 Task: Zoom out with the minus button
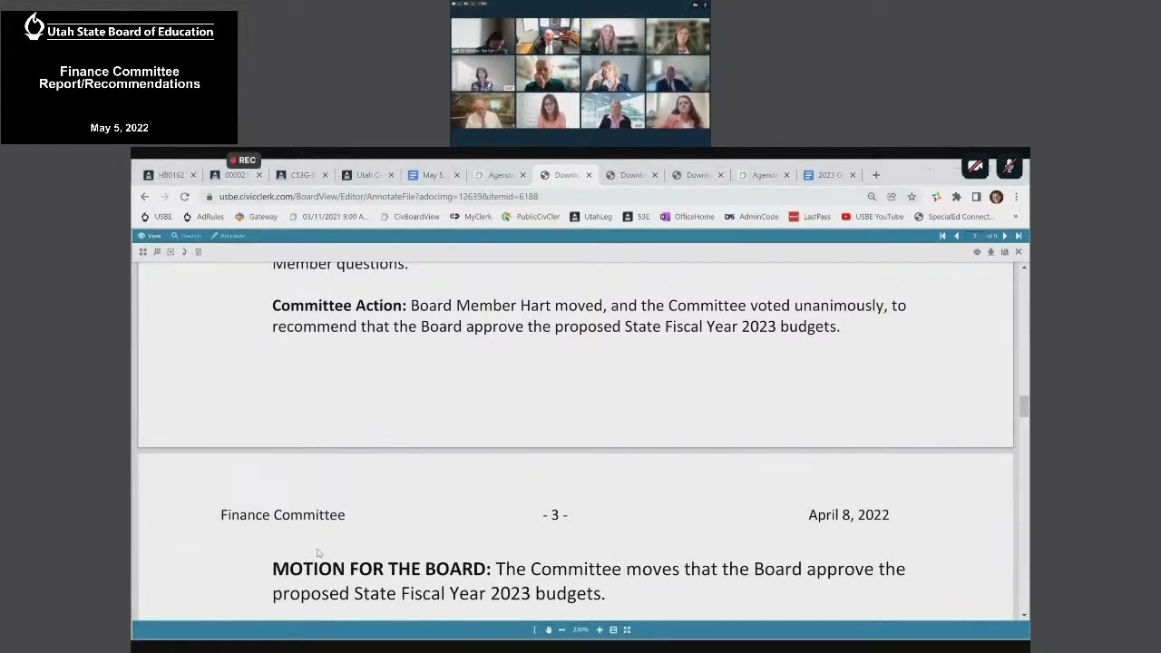561,629
